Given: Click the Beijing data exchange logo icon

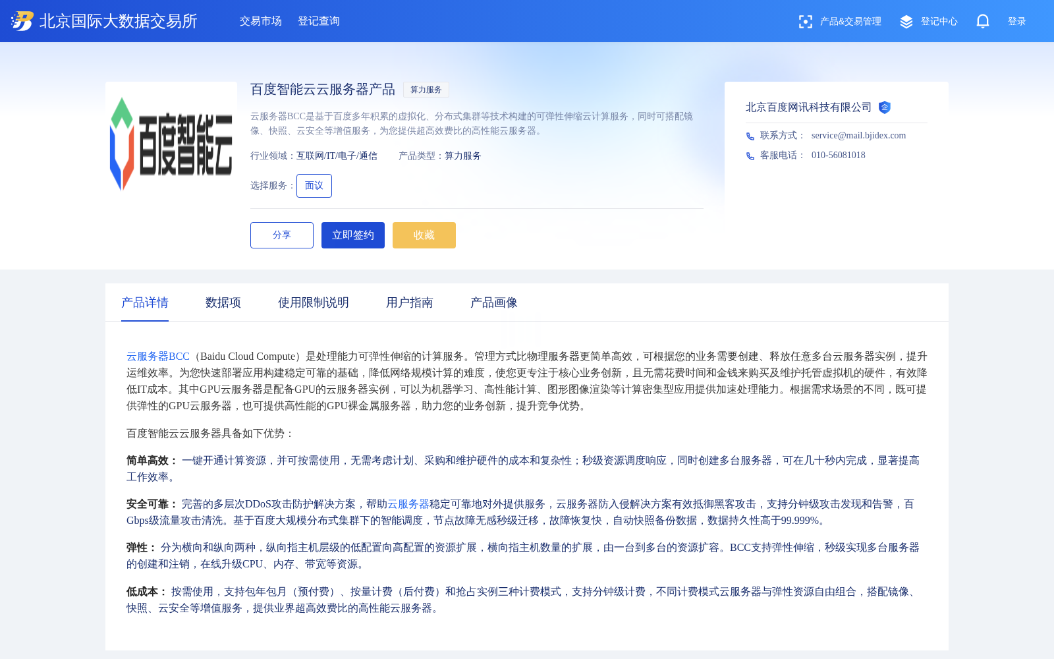Looking at the screenshot, I should pos(22,21).
